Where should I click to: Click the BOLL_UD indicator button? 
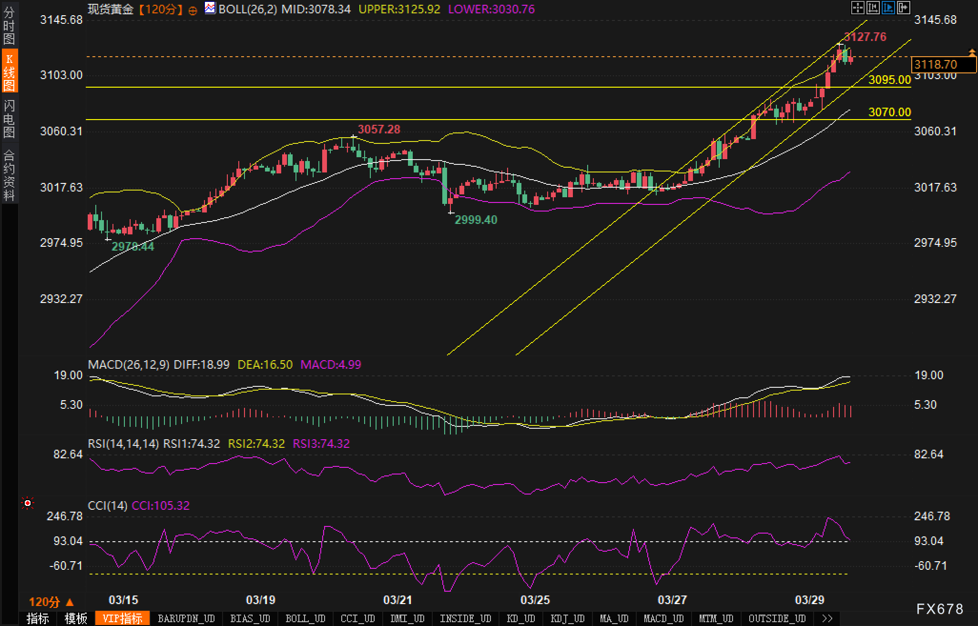305,618
